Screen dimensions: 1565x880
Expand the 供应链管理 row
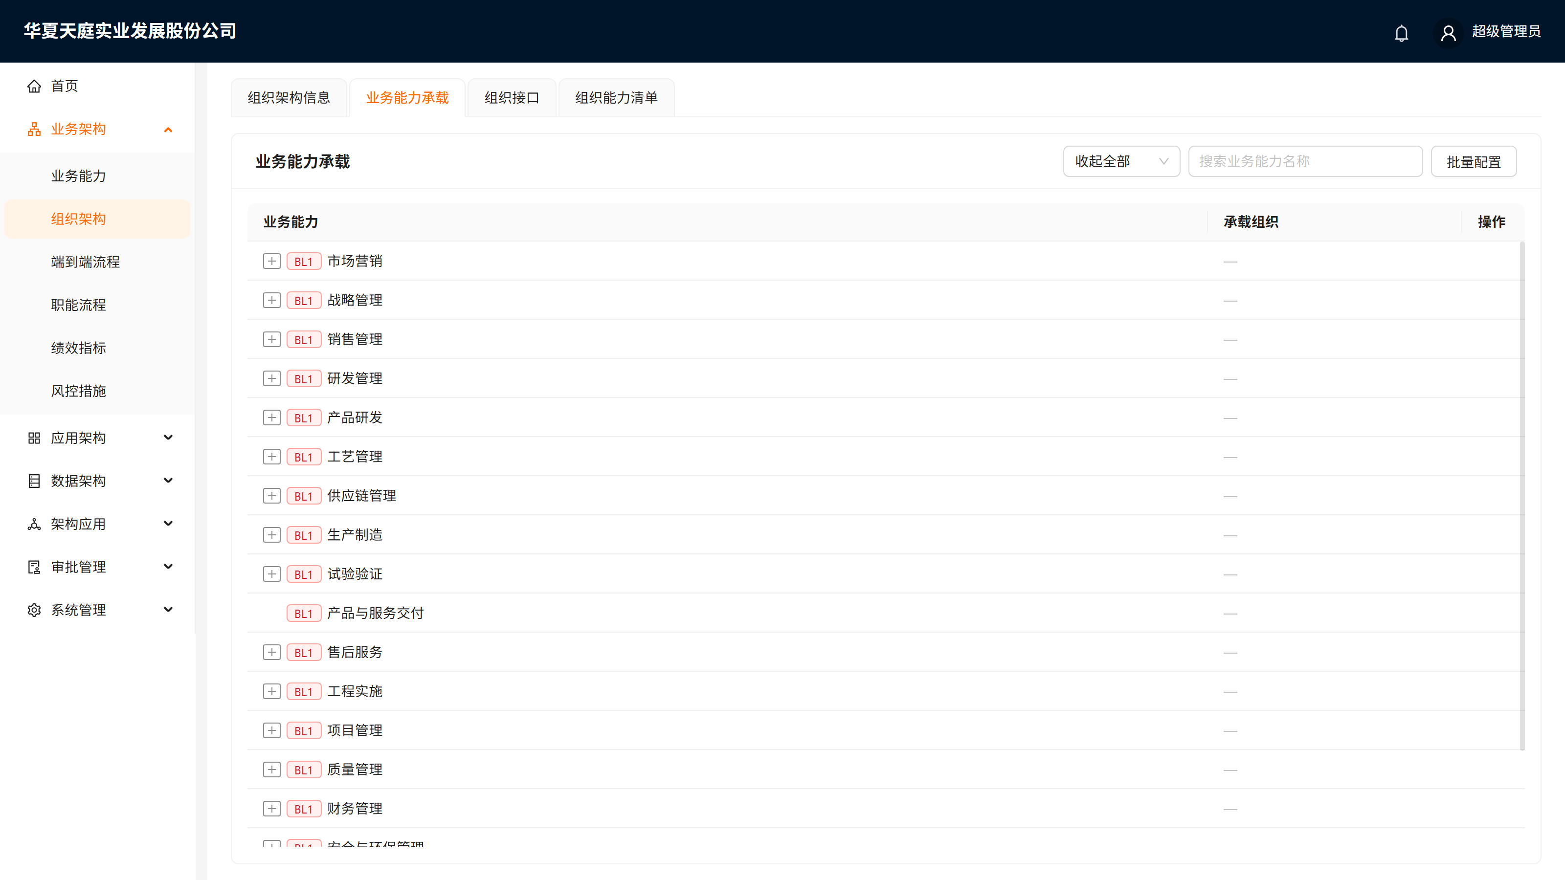271,496
